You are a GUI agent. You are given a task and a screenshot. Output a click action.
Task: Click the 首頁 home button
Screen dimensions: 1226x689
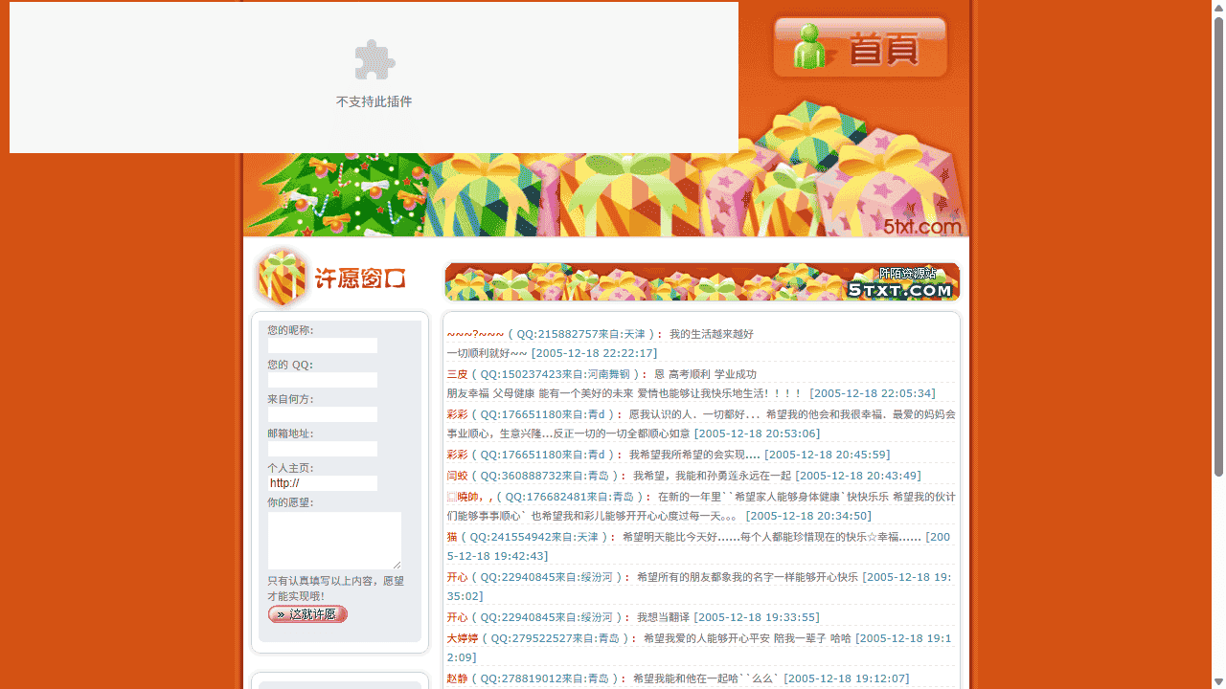[859, 47]
